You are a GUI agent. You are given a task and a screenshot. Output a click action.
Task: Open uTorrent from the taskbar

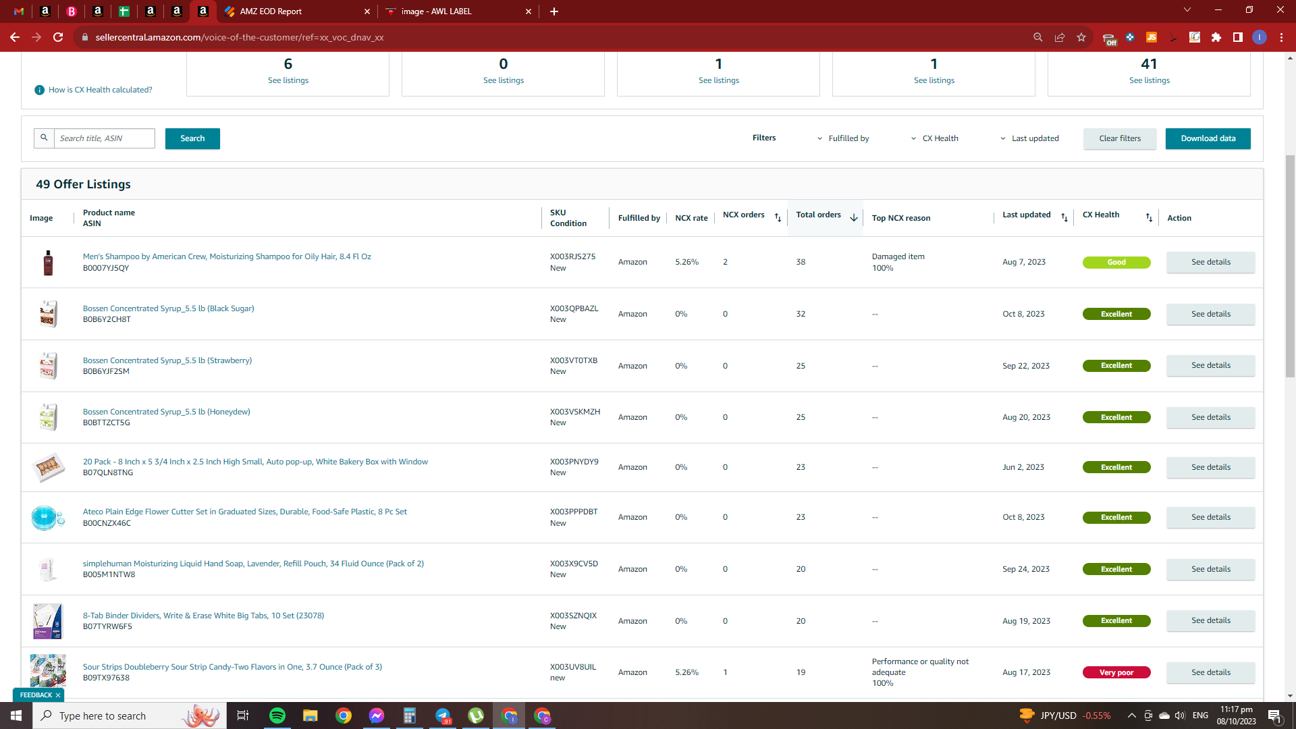[x=476, y=715]
